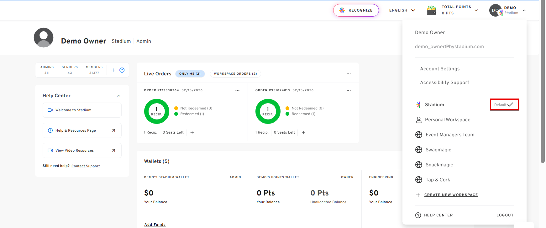The width and height of the screenshot is (546, 228).
Task: Add seats to order R951824813 with plus icon
Action: pos(303,133)
